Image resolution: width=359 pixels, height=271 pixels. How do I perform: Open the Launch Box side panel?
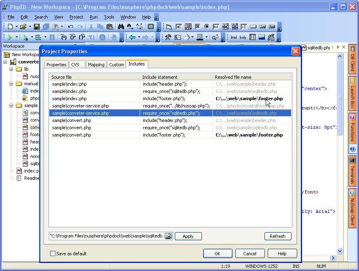(x=353, y=93)
